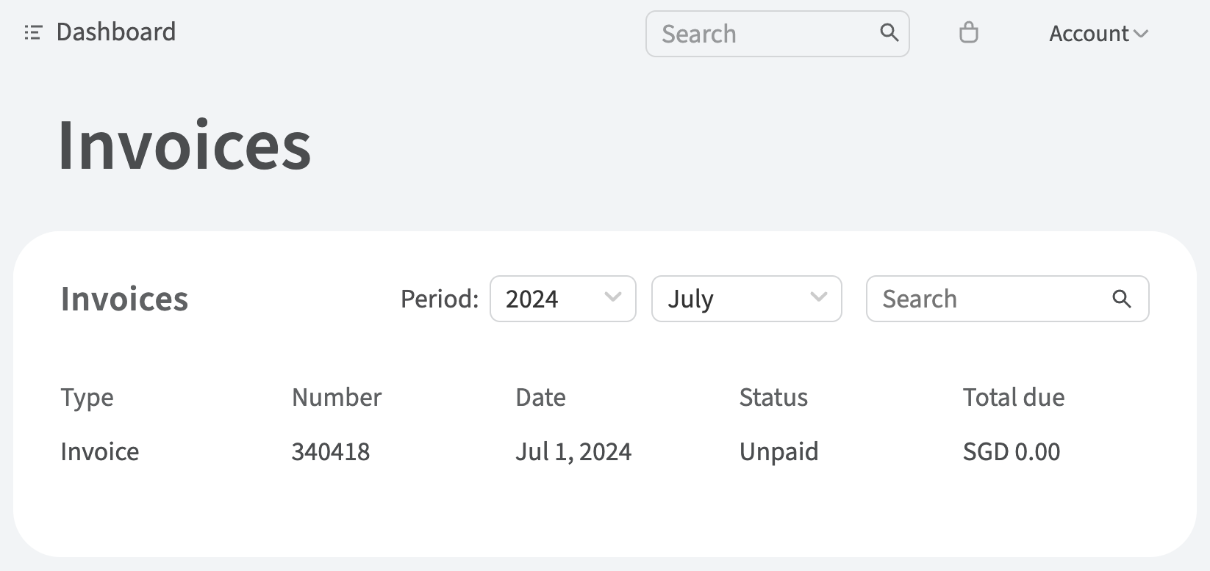
Task: Sort by the Date column header
Action: pos(540,397)
